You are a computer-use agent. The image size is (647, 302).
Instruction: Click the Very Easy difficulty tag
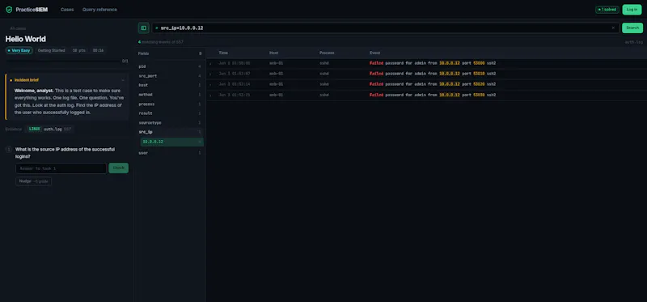[19, 50]
